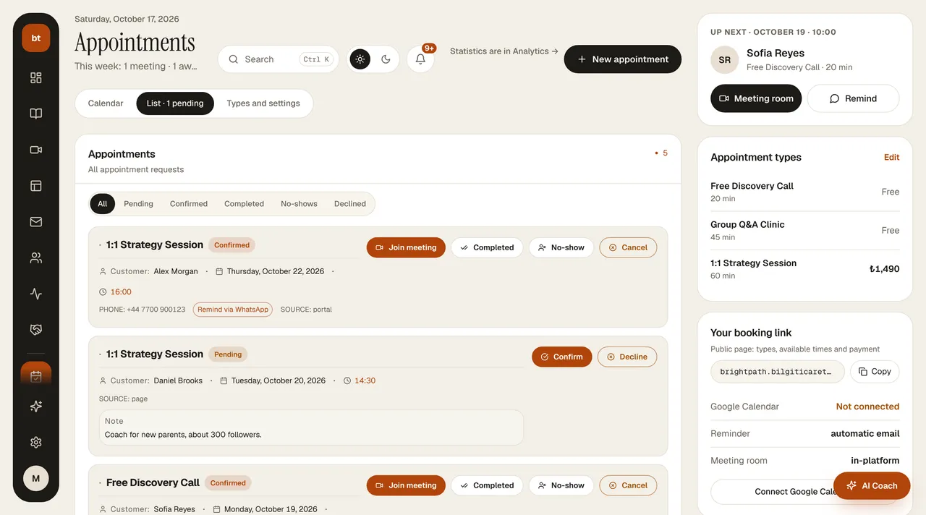The width and height of the screenshot is (926, 515).
Task: Click the booking link URL field
Action: [777, 372]
